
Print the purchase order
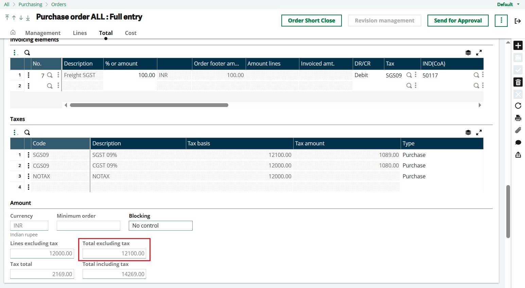[518, 118]
